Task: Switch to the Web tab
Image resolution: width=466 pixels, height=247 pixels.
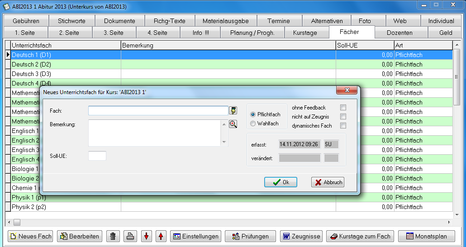Action: point(400,21)
